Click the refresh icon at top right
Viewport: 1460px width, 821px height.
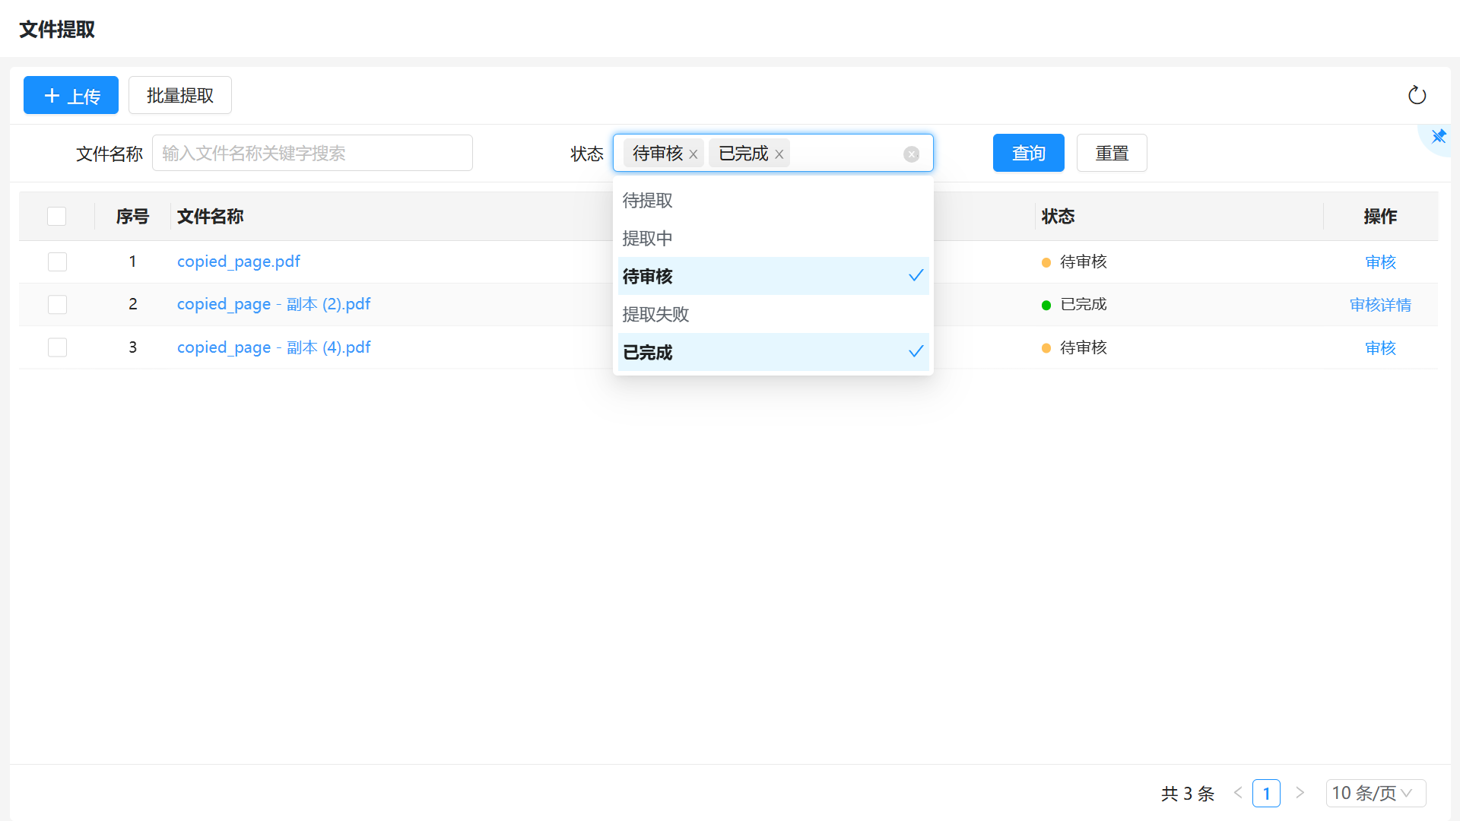pyautogui.click(x=1417, y=95)
